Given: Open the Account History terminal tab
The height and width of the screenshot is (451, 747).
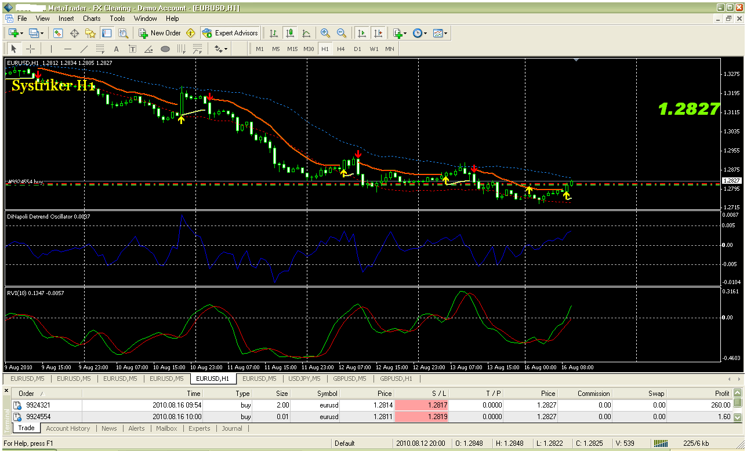Looking at the screenshot, I should click(x=68, y=428).
